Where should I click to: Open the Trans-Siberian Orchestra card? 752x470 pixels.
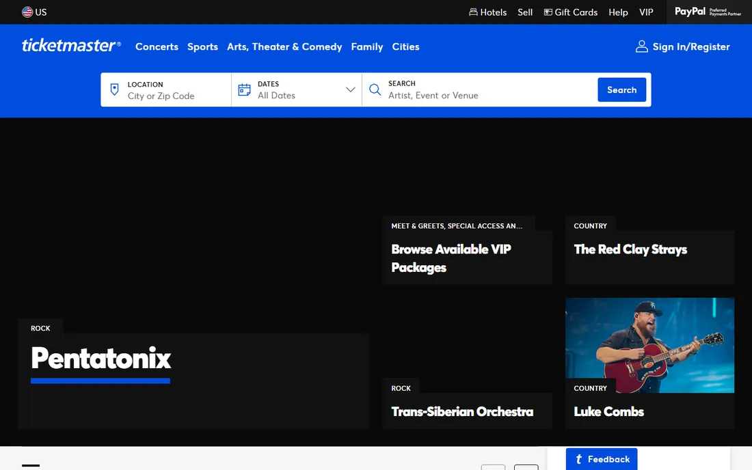[x=467, y=404]
